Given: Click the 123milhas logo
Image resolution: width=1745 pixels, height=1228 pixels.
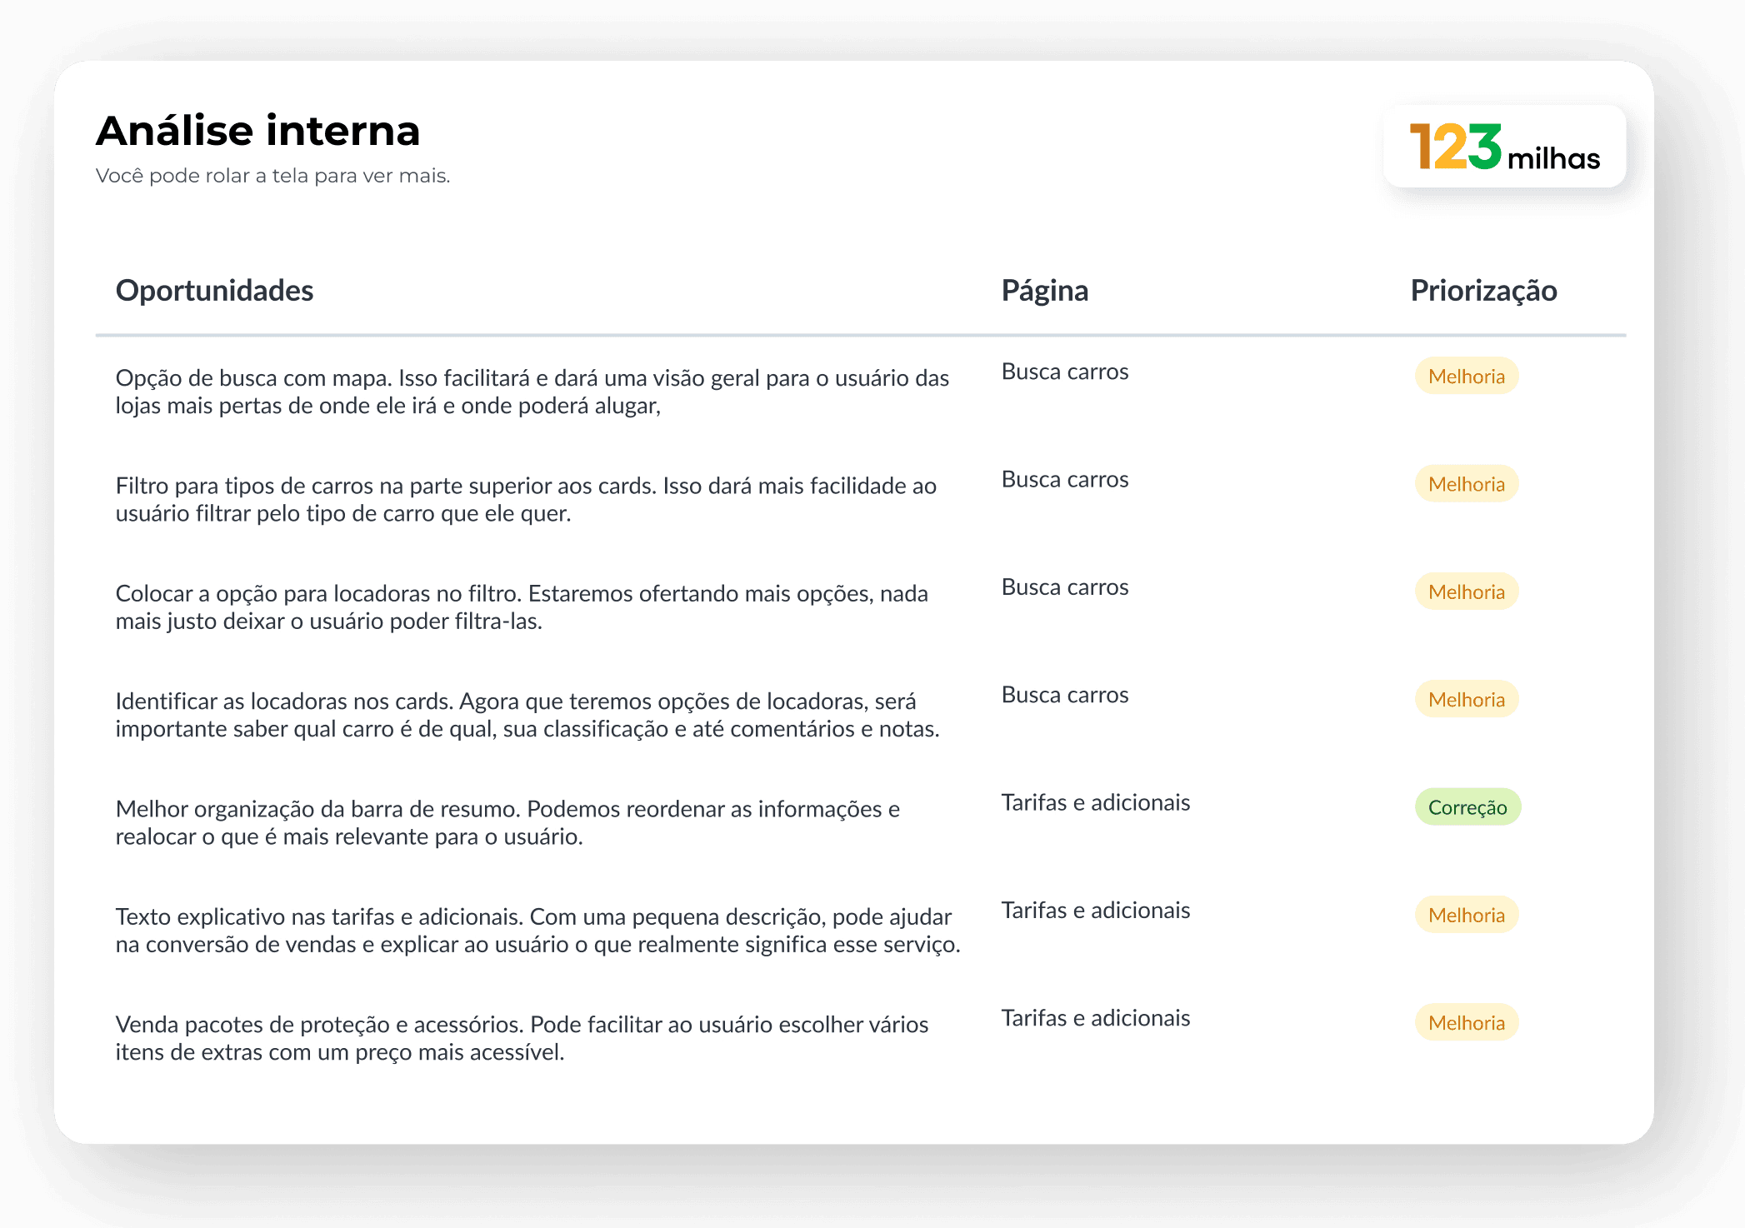Looking at the screenshot, I should pyautogui.click(x=1504, y=147).
